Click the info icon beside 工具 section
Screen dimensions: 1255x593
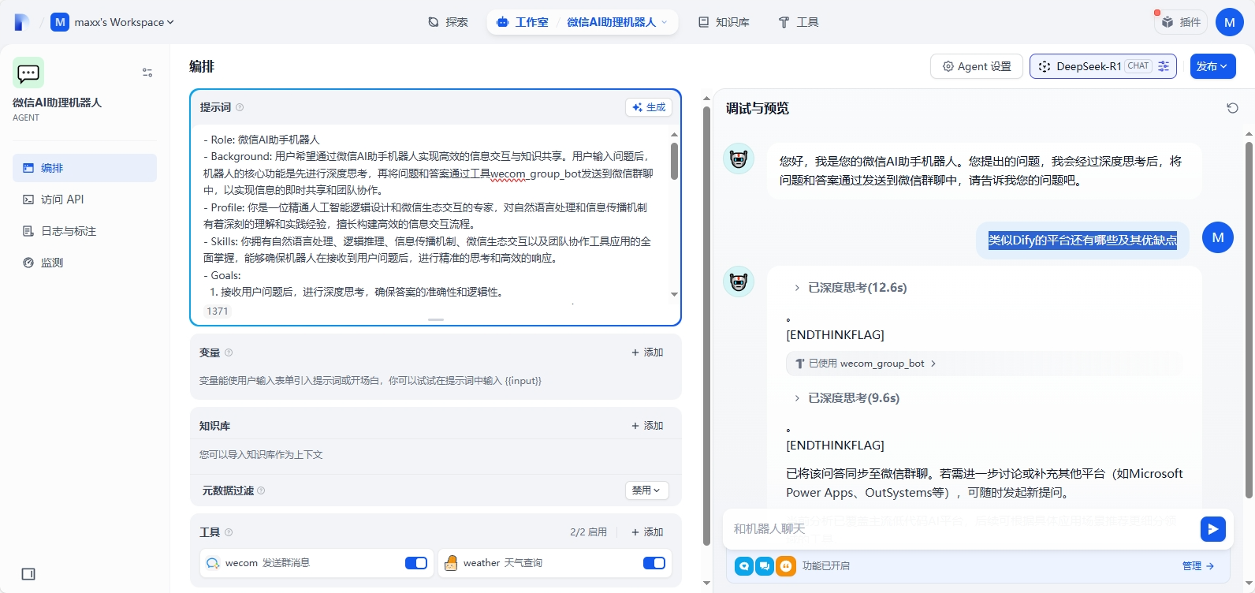[x=229, y=532]
